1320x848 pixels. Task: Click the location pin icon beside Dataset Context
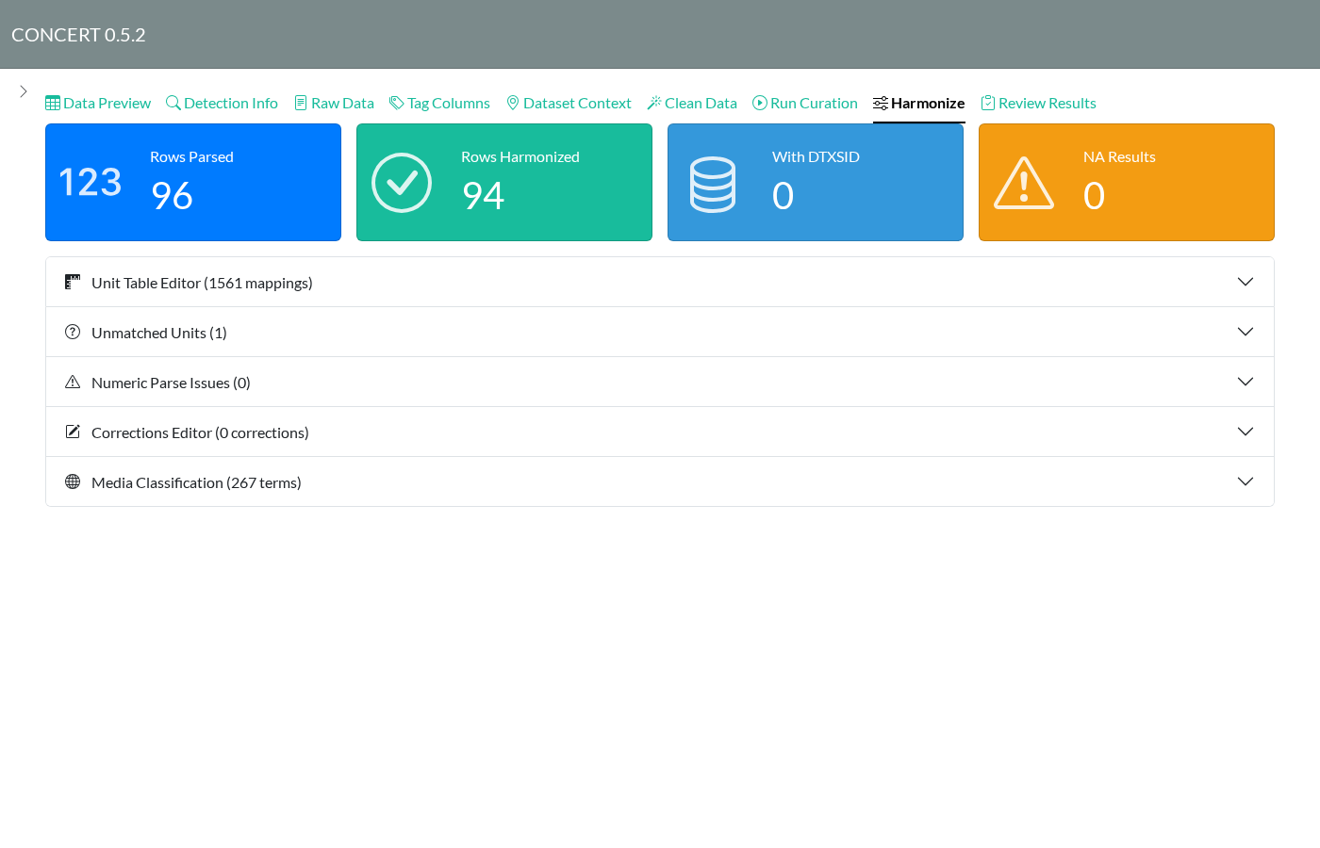513,103
